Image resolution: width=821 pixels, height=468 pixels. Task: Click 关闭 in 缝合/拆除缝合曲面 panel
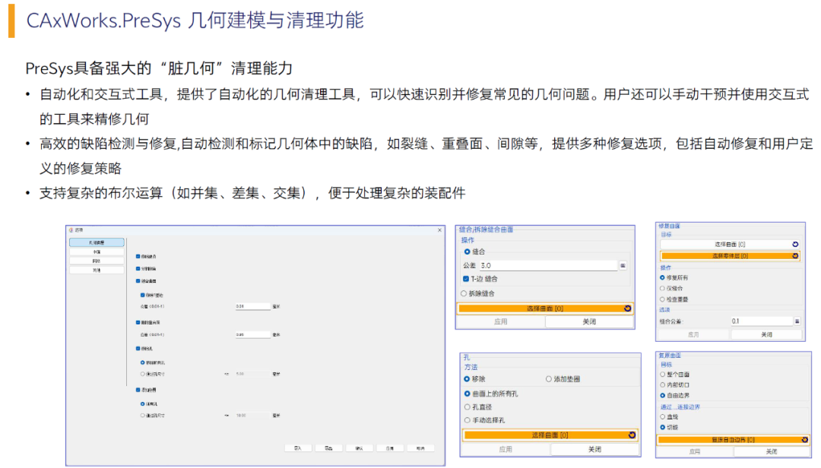pyautogui.click(x=589, y=322)
